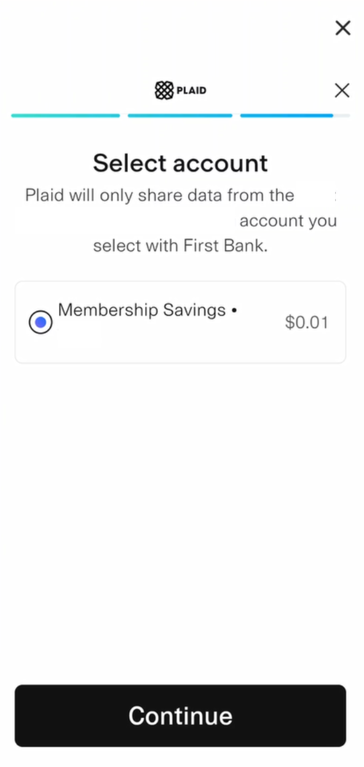Click the bullet dot after Membership Savings
Screen dimensions: 364x767
coord(234,310)
